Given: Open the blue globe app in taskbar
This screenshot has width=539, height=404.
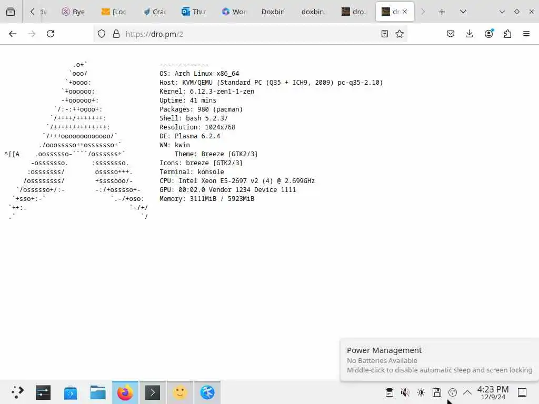Looking at the screenshot, I should tap(207, 392).
